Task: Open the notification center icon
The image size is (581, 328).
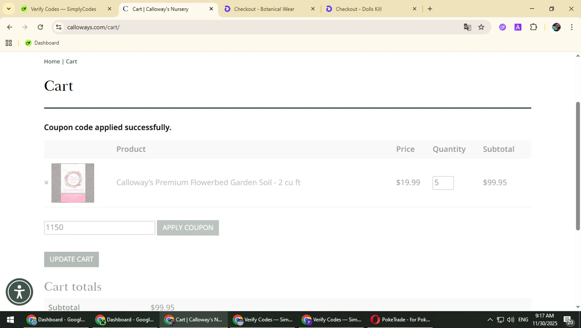Action: click(569, 320)
